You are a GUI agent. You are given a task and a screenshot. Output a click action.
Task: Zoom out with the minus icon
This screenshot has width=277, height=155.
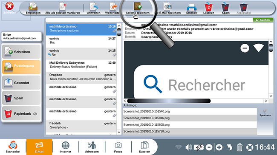(209, 147)
